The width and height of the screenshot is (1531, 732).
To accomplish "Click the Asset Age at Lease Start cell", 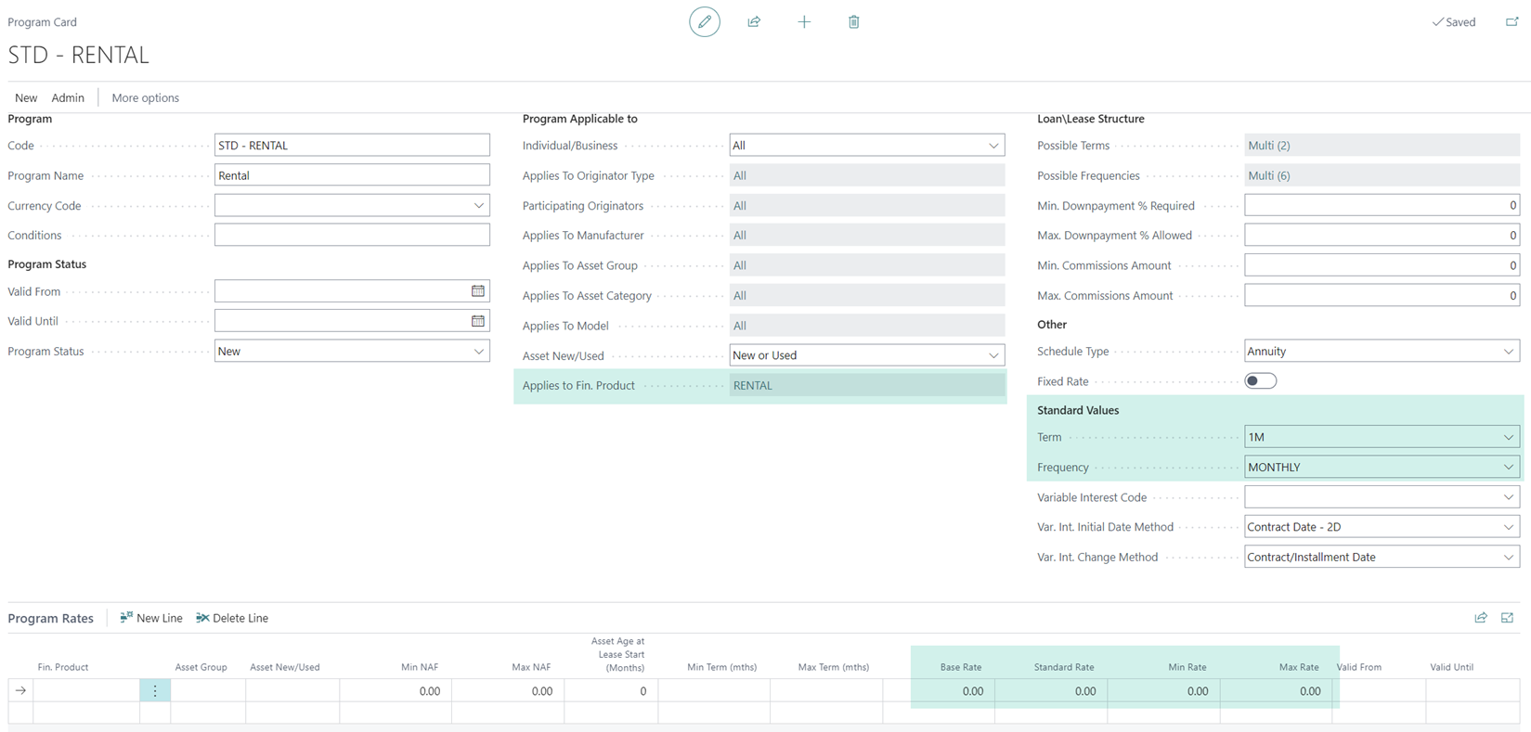I will pos(611,691).
